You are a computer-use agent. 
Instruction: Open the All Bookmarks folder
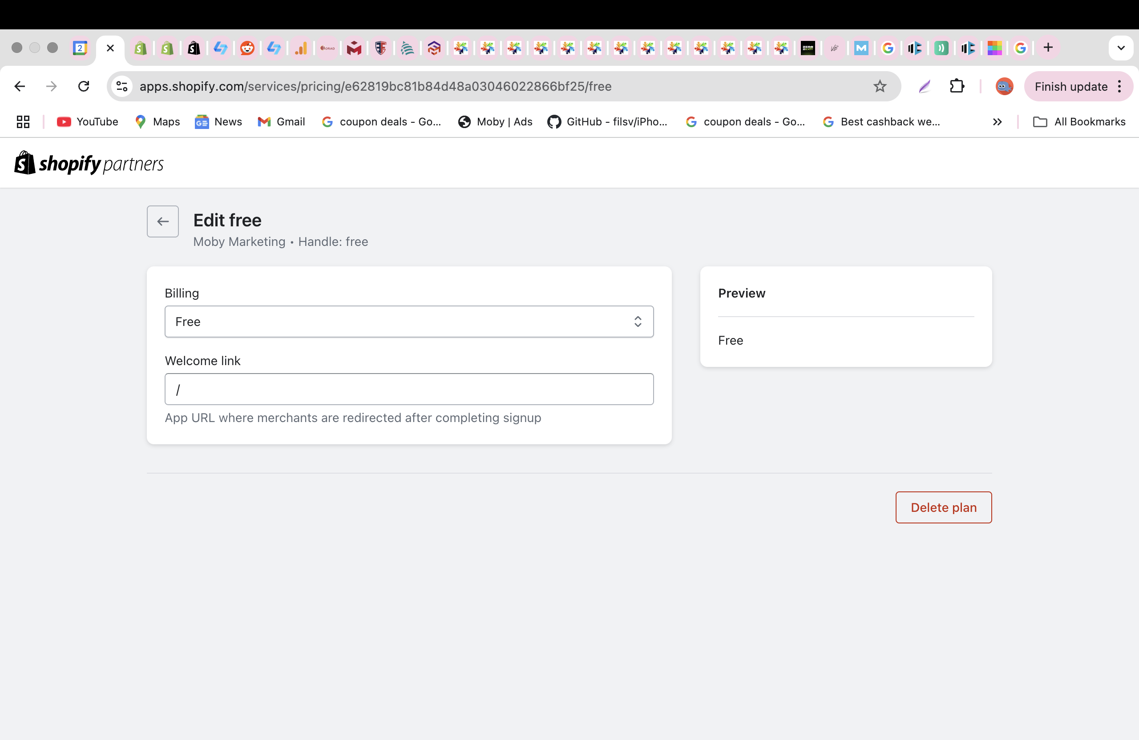coord(1080,122)
